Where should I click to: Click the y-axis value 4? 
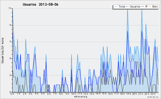click(10, 59)
